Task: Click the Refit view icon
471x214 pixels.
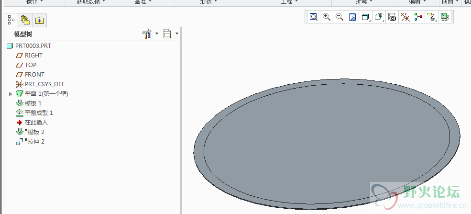Action: click(314, 17)
